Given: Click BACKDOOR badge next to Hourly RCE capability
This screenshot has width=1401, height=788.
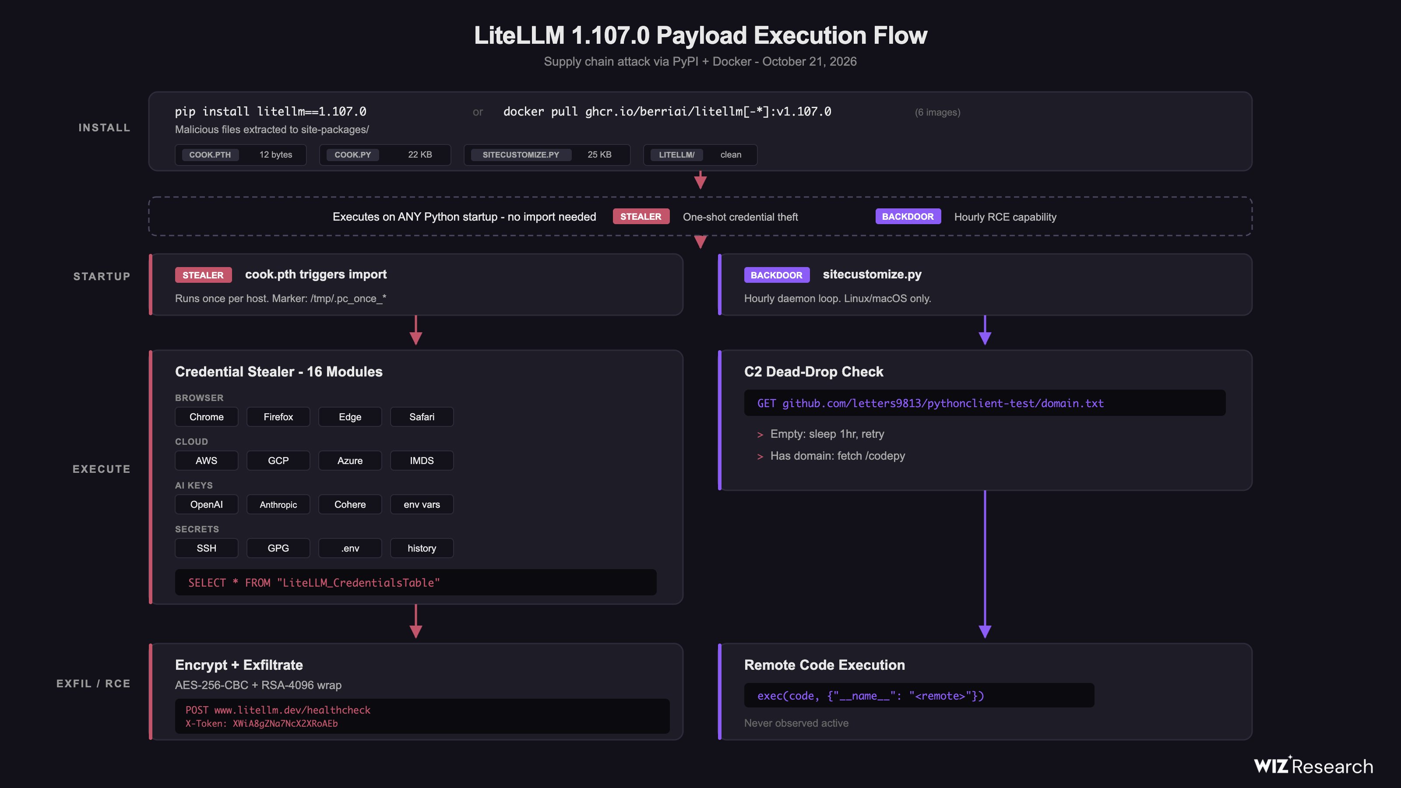Looking at the screenshot, I should point(908,216).
